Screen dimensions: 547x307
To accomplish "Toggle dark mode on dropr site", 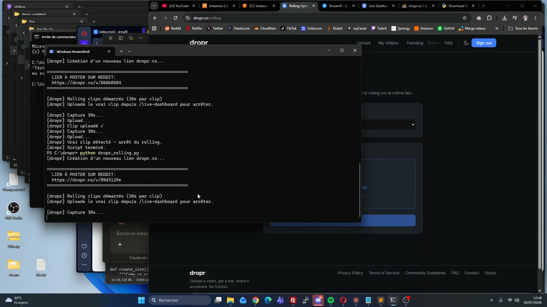I will (466, 43).
